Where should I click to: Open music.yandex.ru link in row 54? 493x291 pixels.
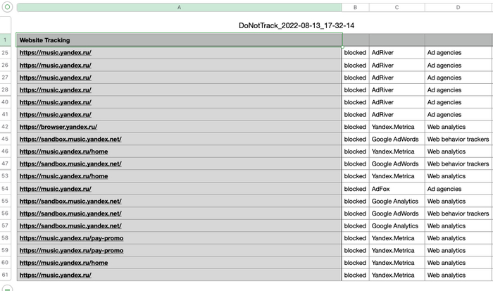[x=56, y=189]
